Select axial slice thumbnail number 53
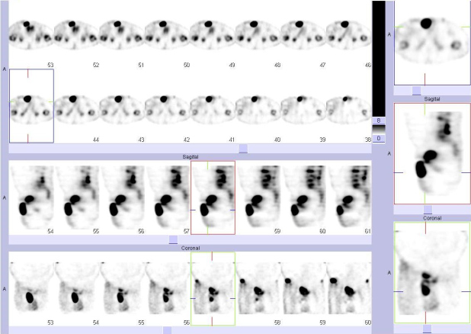 coord(31,34)
